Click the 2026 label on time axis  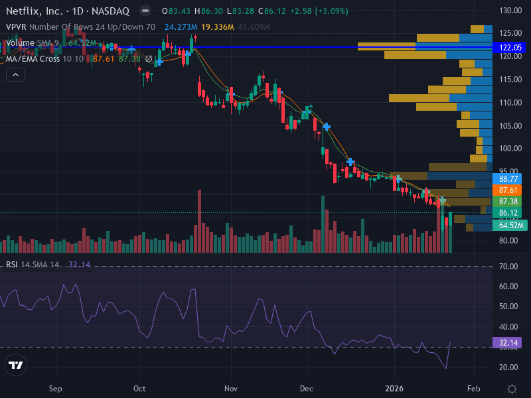(x=394, y=389)
